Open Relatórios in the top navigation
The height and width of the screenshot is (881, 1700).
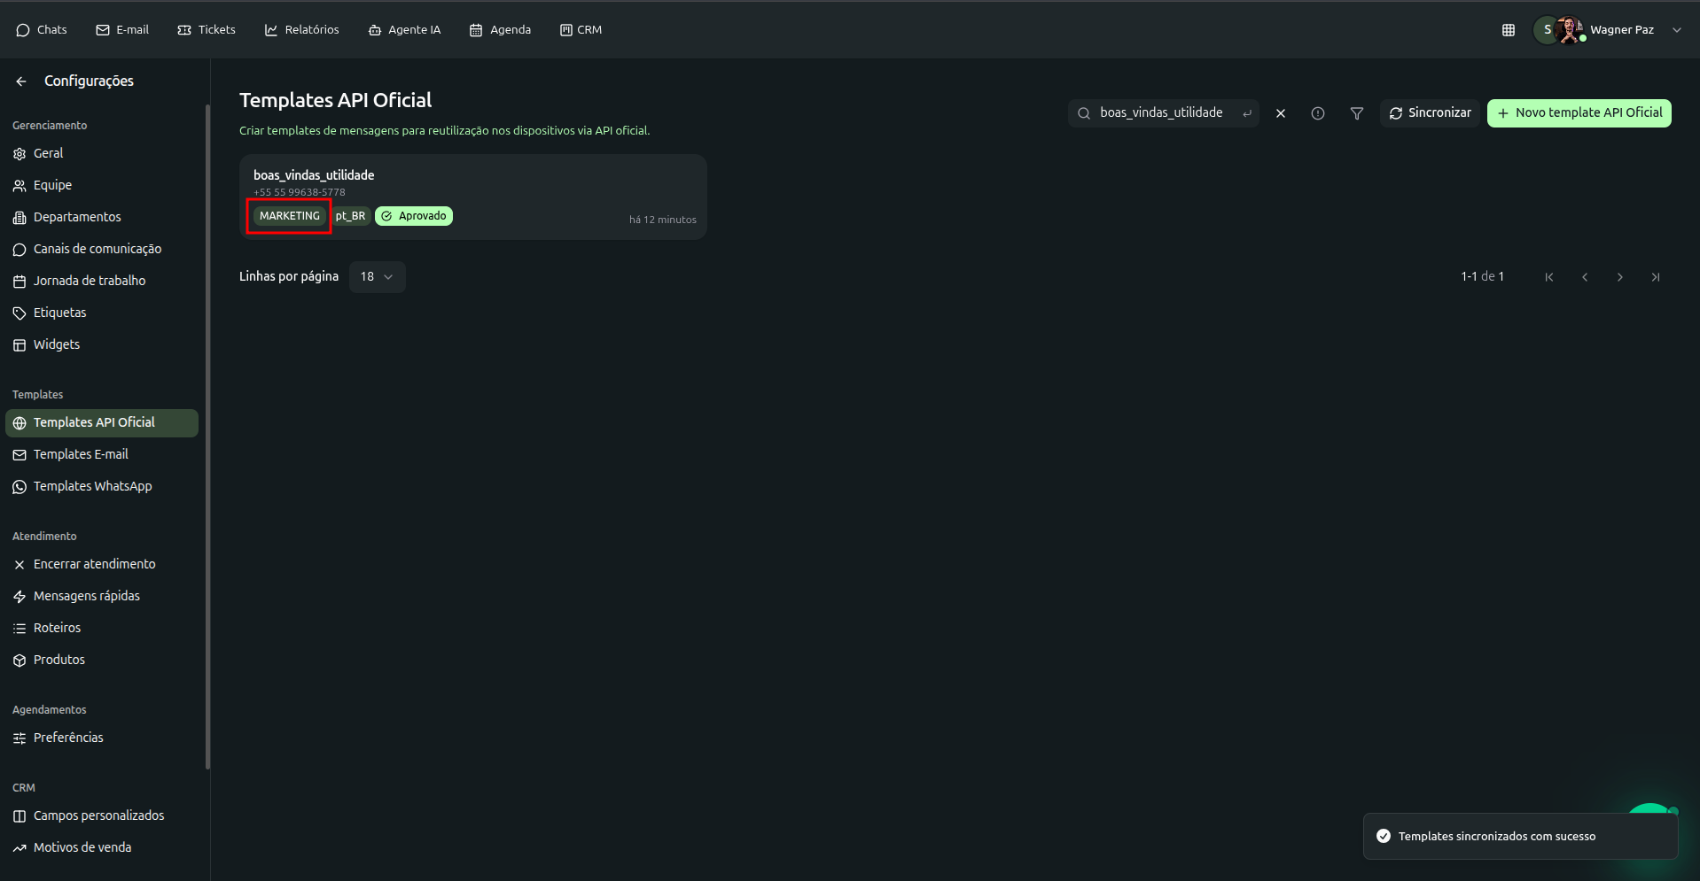pyautogui.click(x=301, y=30)
